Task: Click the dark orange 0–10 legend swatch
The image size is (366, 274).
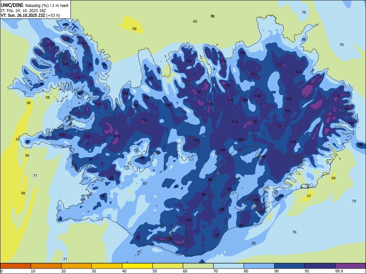Action: [15, 266]
